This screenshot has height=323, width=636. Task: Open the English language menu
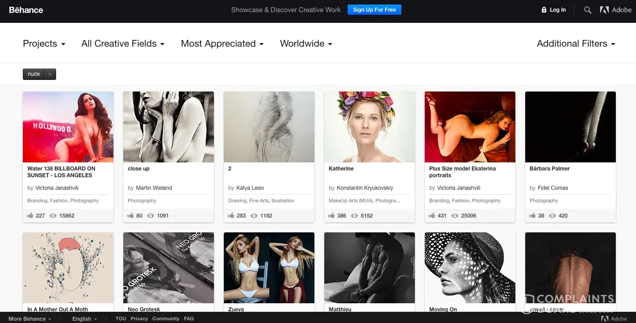tap(84, 319)
